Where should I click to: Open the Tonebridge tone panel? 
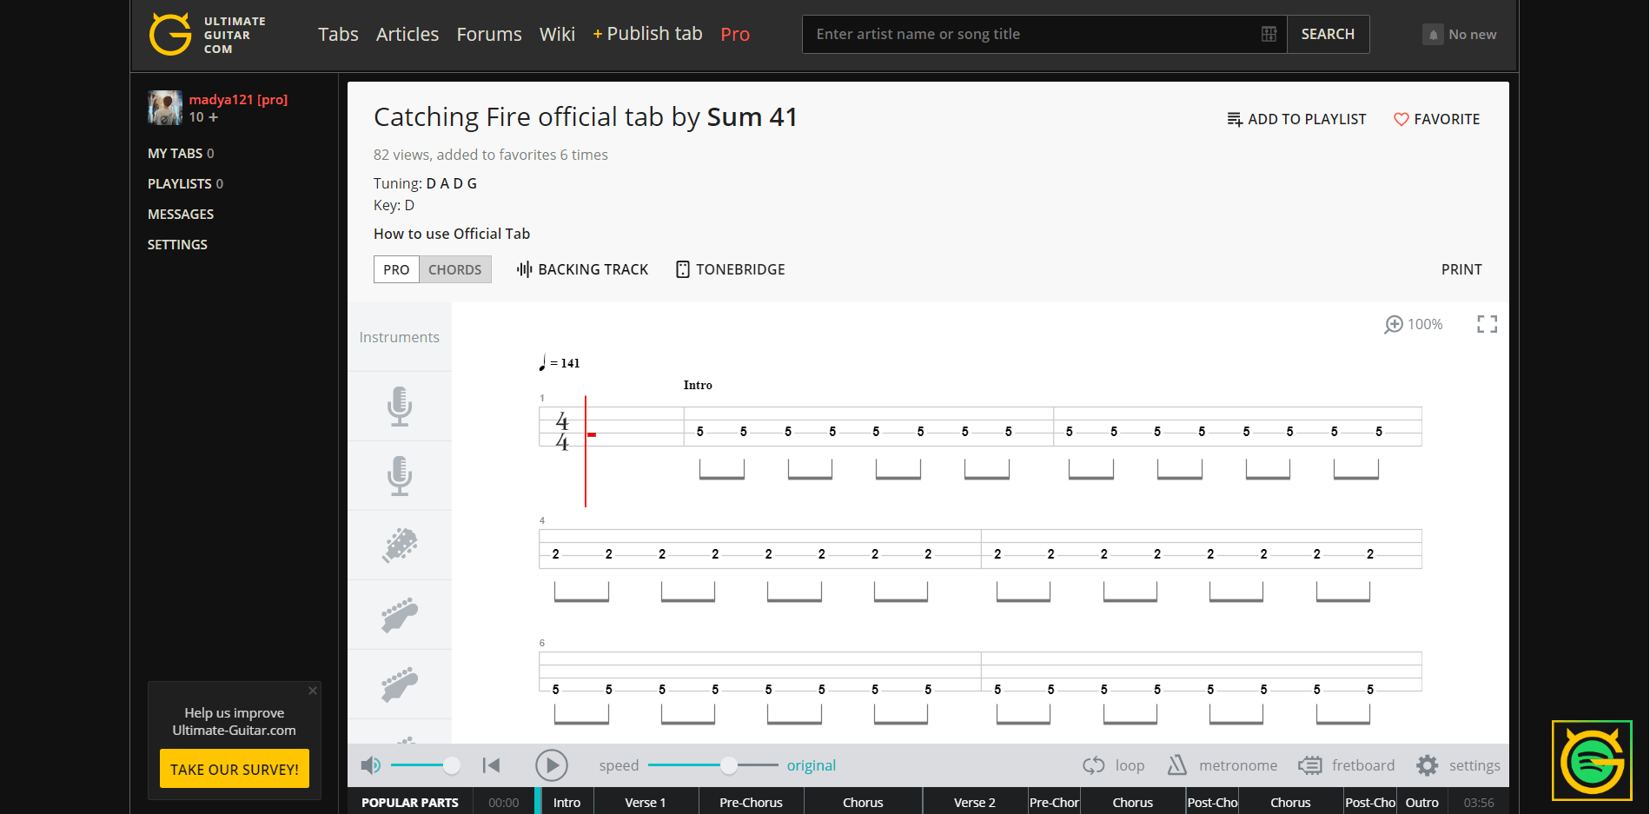pos(730,269)
